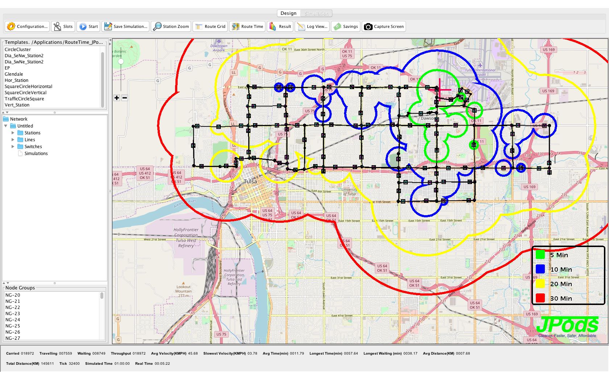Open Log View from toolbar
This screenshot has height=372, width=609.
[x=301, y=26]
